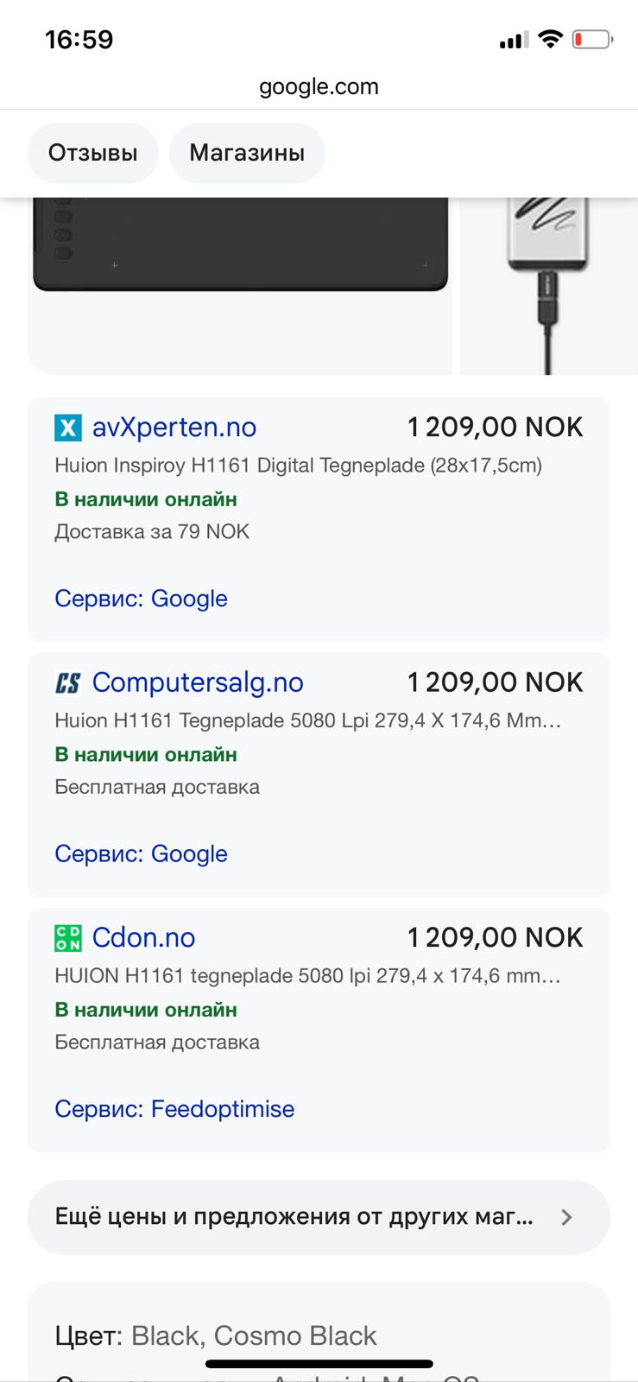Image resolution: width=638 pixels, height=1382 pixels.
Task: Open the Отзывы tab
Action: (x=93, y=153)
